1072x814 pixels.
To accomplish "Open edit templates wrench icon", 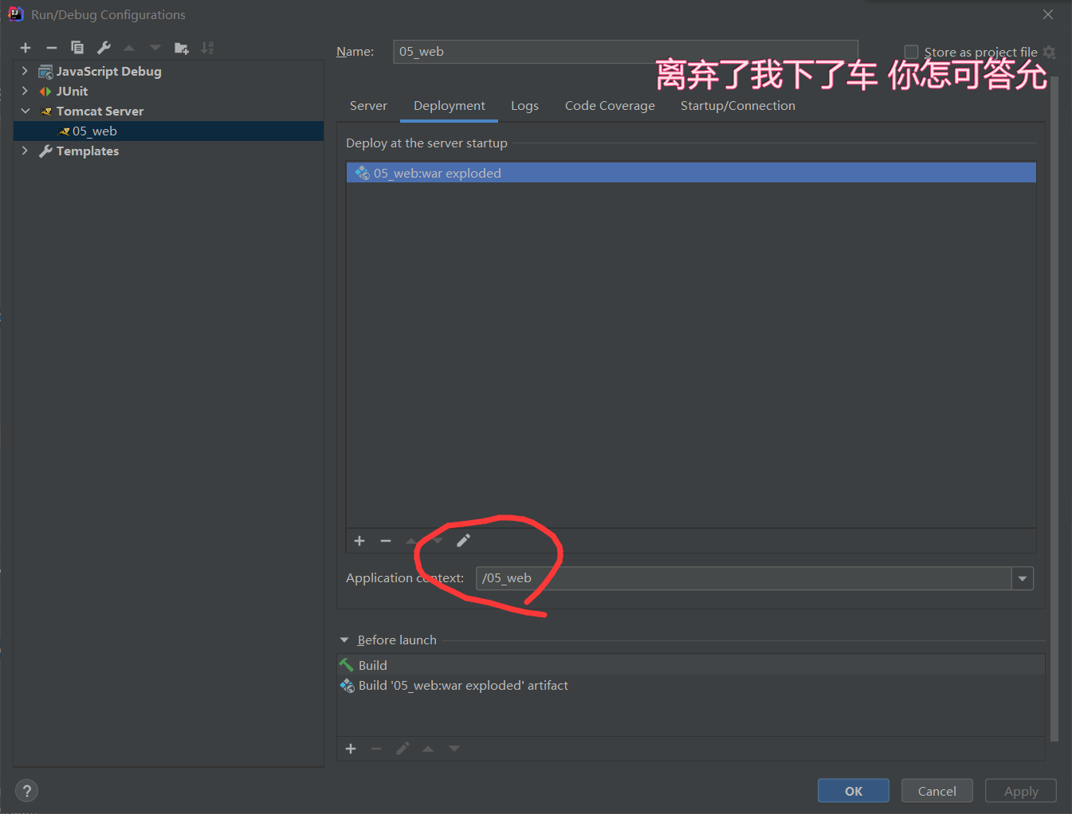I will click(104, 48).
